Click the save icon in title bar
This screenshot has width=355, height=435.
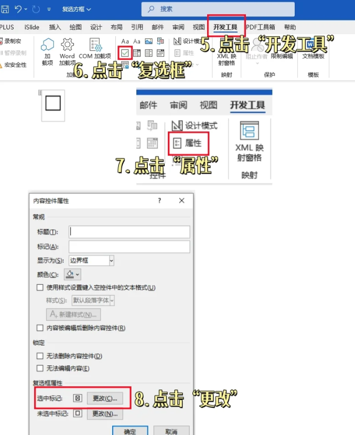[x=5, y=9]
